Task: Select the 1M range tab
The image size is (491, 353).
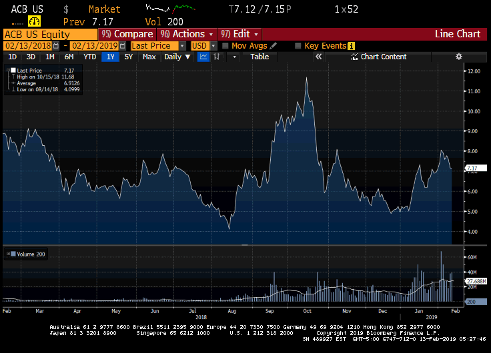Action: click(50, 57)
